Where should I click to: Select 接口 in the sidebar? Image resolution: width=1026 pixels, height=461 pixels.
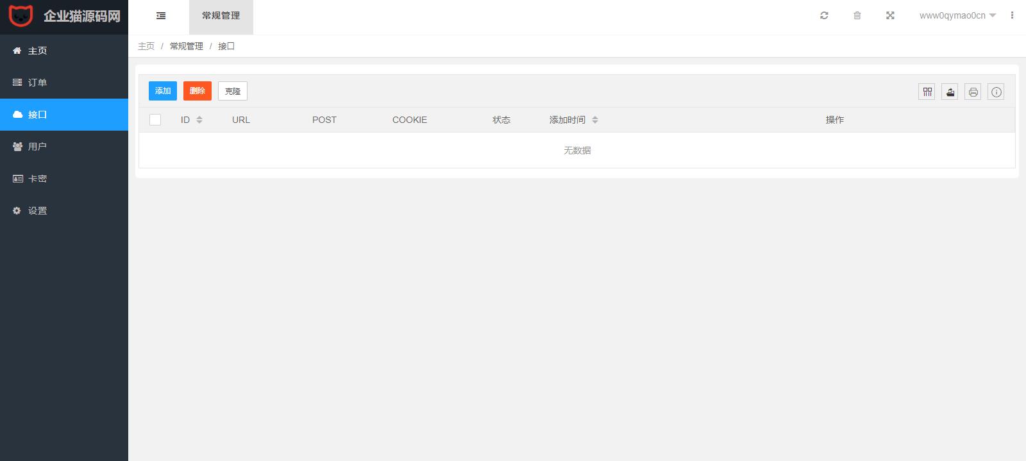(64, 115)
